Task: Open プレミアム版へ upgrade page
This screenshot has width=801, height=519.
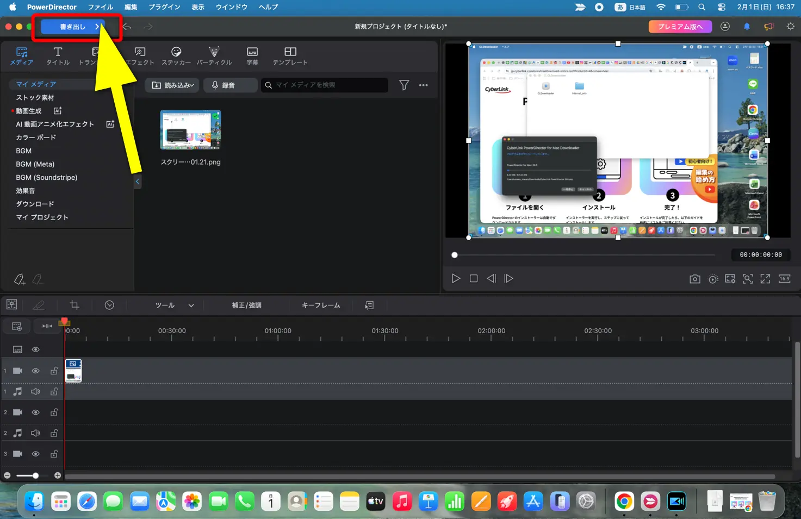Action: pyautogui.click(x=680, y=26)
